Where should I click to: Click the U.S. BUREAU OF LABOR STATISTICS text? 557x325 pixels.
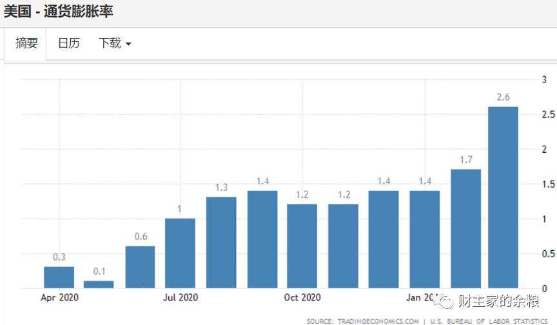tap(489, 321)
